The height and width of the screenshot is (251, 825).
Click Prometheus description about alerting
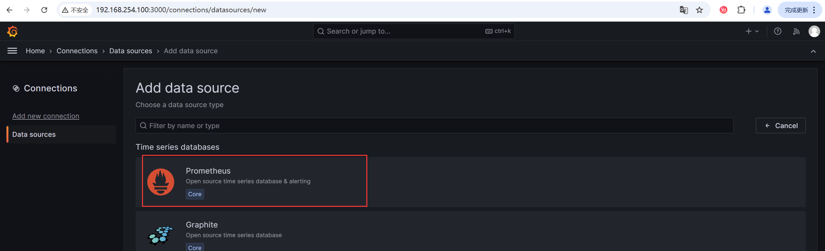pyautogui.click(x=248, y=181)
